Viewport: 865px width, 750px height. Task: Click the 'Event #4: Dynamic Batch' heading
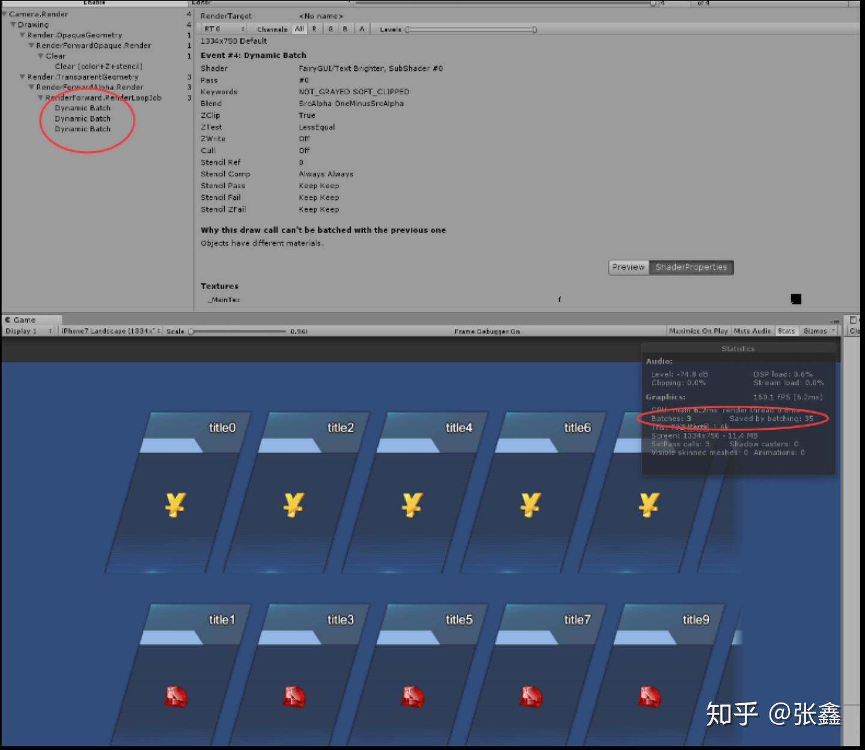click(x=253, y=55)
